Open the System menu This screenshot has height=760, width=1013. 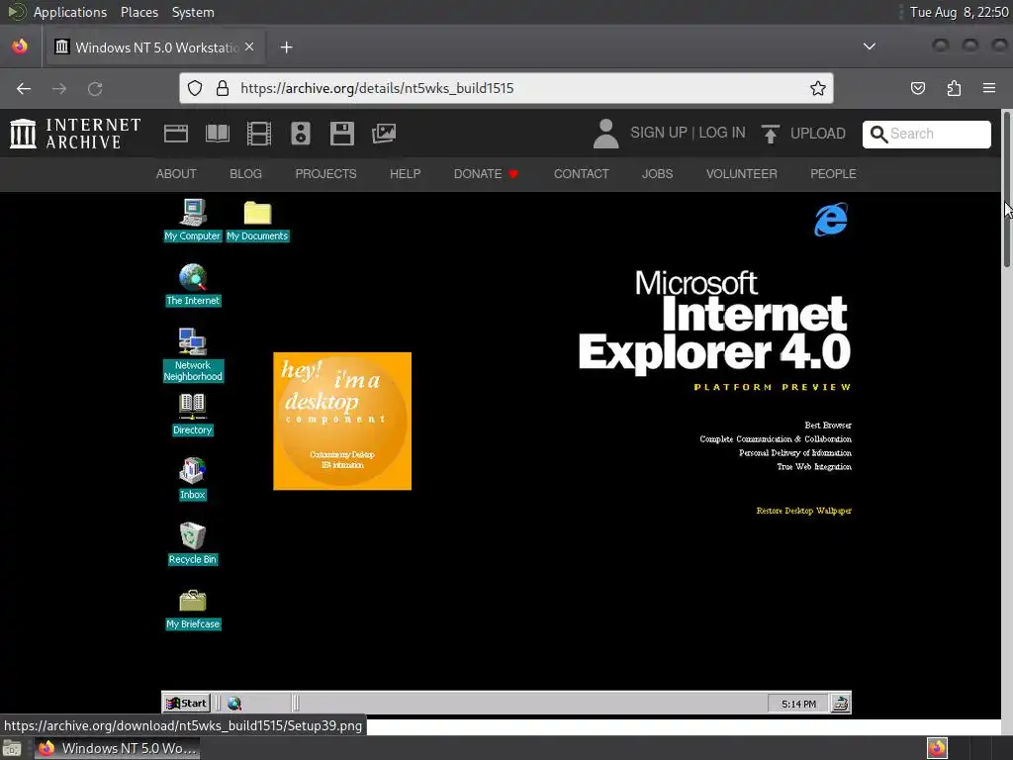coord(193,12)
